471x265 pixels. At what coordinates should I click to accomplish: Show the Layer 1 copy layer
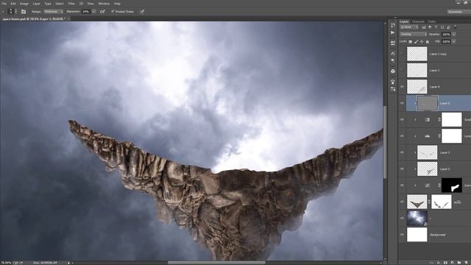(x=403, y=54)
